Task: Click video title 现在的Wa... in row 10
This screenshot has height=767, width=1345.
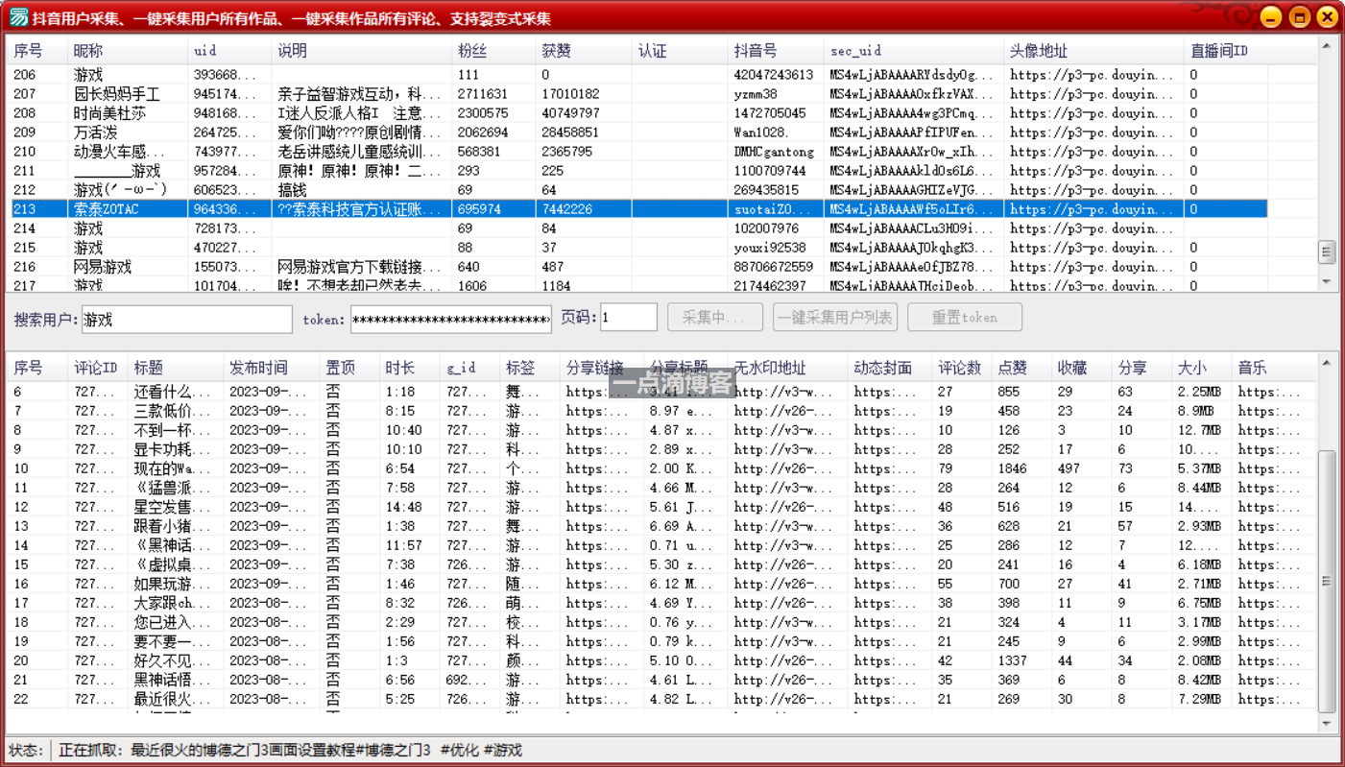Action: tap(172, 468)
